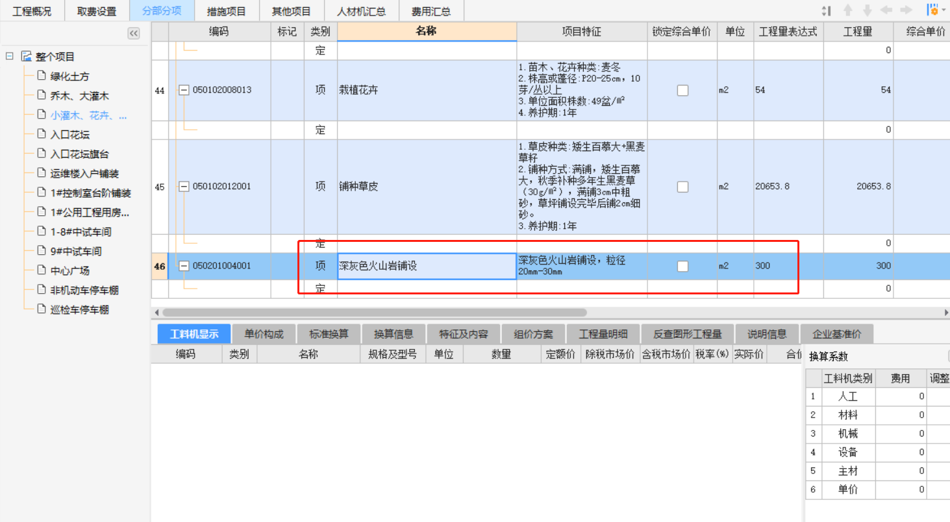This screenshot has width=950, height=522.
Task: Open the 工程概况 tab
Action: [x=32, y=11]
